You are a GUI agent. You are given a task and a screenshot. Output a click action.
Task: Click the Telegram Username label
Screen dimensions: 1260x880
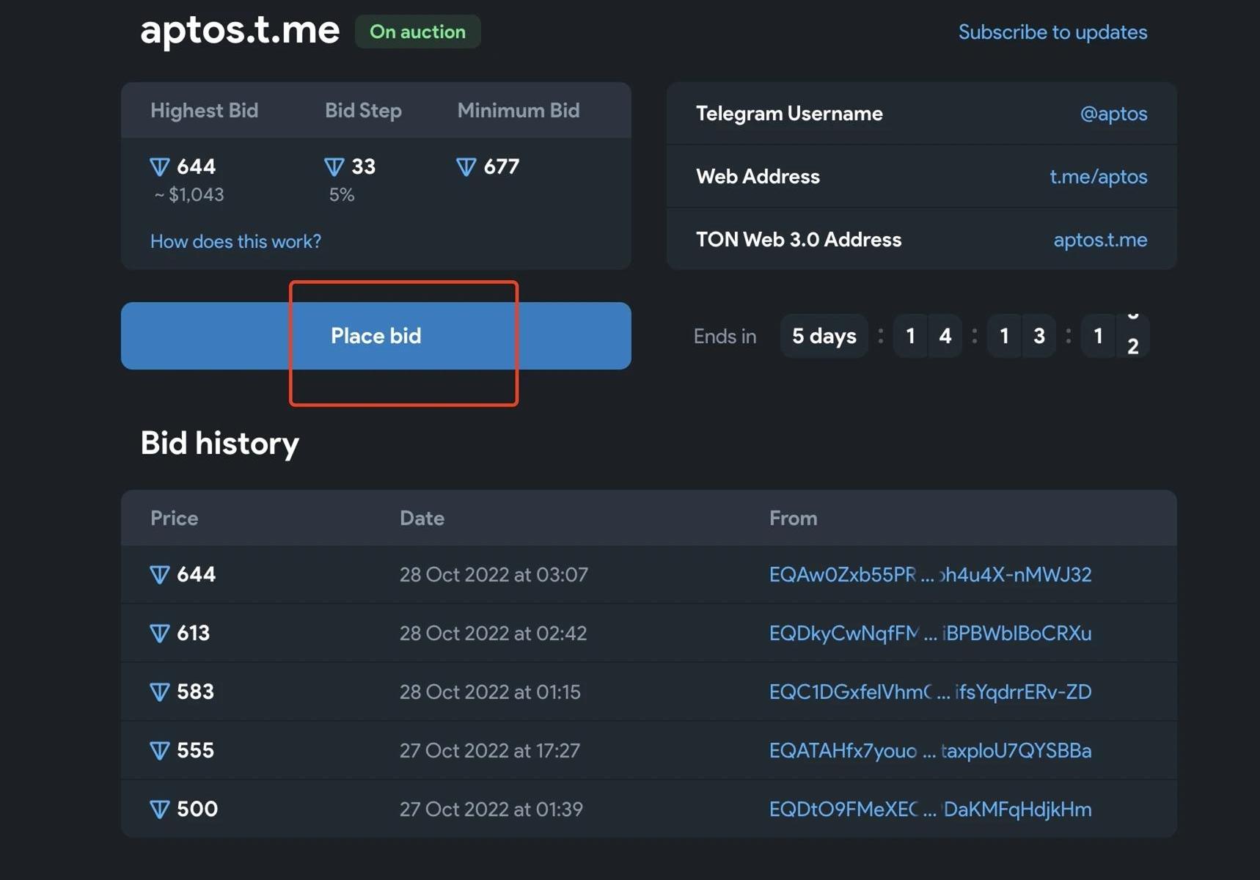pos(789,114)
